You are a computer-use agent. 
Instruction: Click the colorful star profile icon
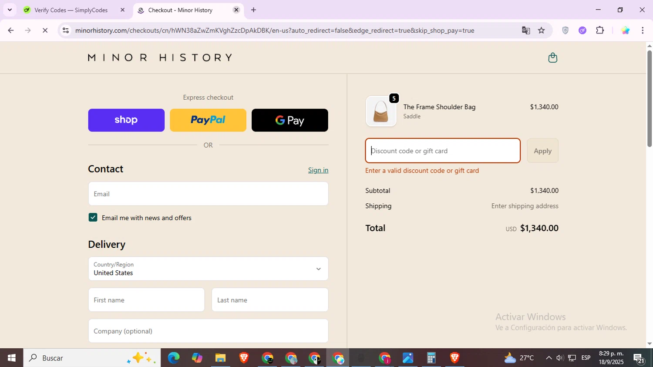coord(625,30)
